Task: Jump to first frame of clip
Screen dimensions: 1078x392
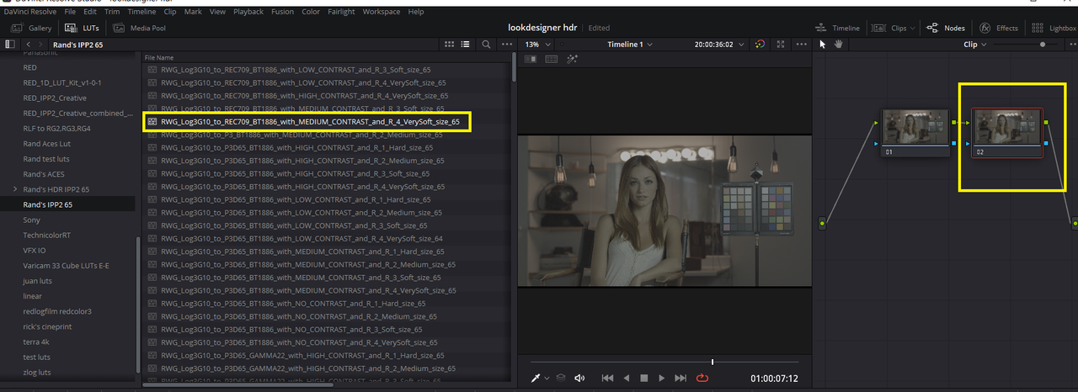Action: 608,379
